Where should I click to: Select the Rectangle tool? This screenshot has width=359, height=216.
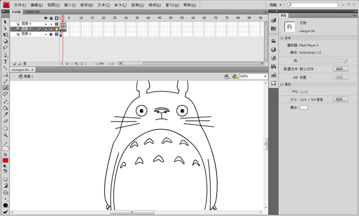pyautogui.click(x=5, y=75)
